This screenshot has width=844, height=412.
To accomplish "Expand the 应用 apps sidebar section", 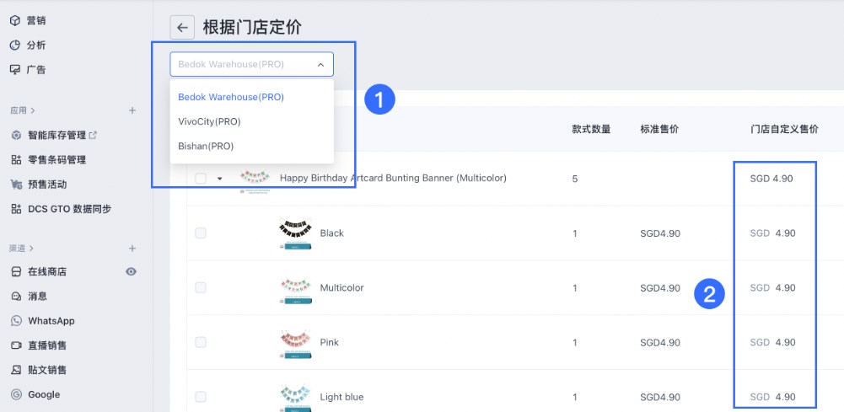I will click(x=23, y=110).
